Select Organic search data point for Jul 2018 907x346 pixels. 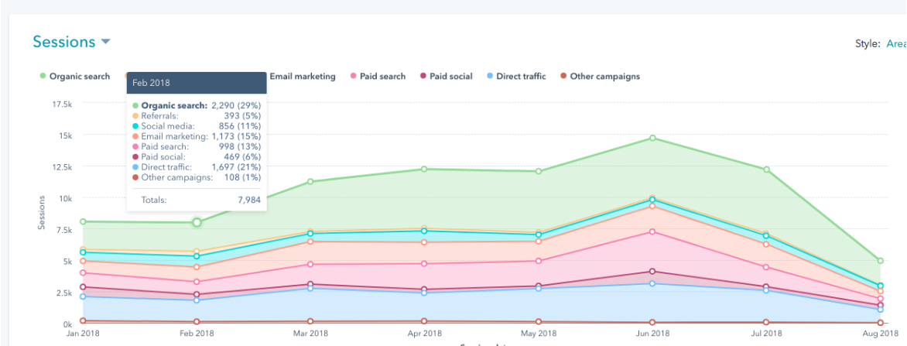pyautogui.click(x=766, y=170)
